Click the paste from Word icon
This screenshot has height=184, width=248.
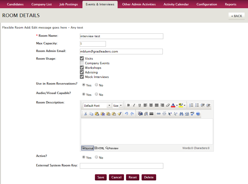click(x=103, y=114)
